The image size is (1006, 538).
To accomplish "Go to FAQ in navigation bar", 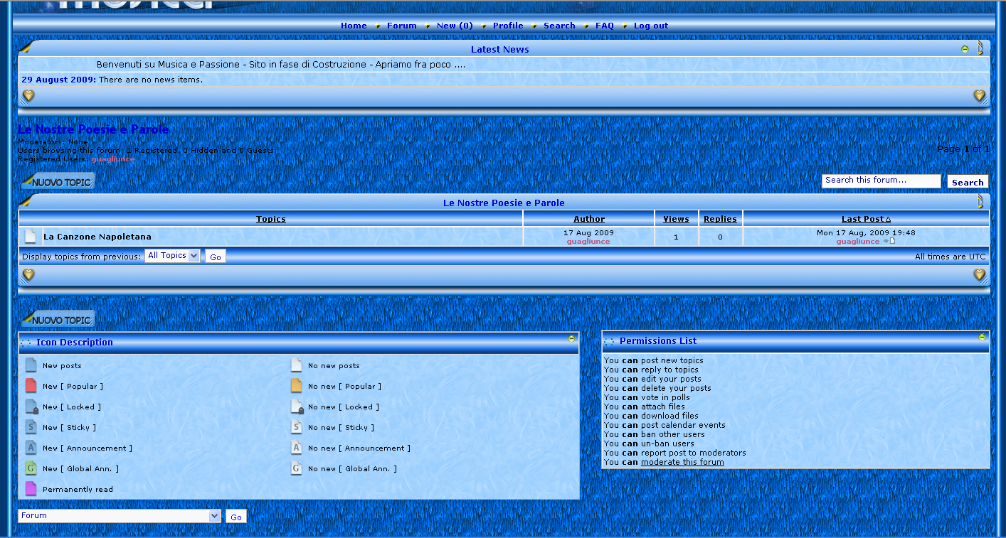I will 604,26.
